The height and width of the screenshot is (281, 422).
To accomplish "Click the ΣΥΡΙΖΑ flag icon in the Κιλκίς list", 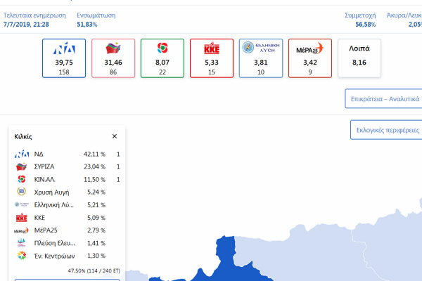I will pos(22,166).
